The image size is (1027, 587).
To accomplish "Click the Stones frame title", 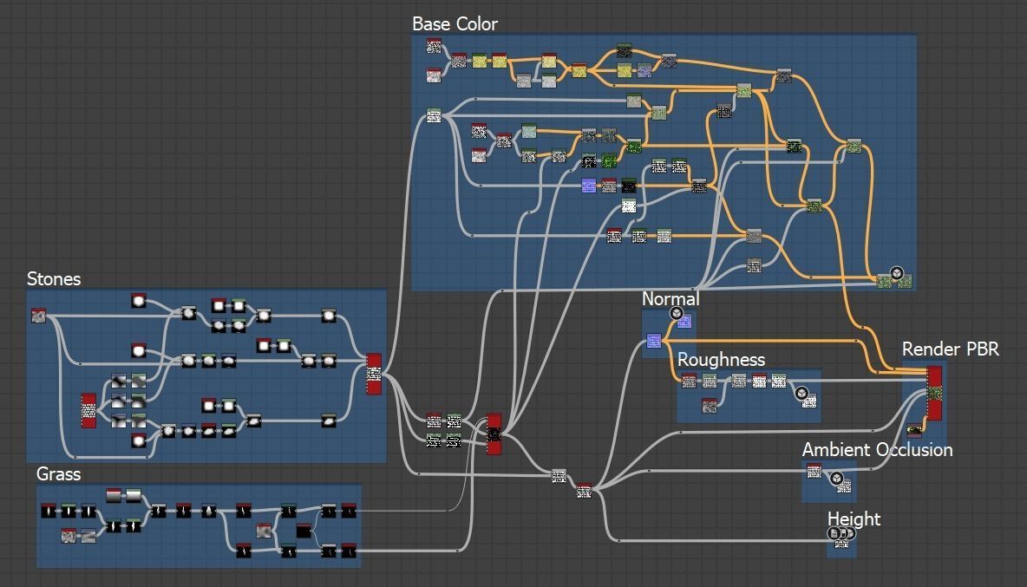I will [x=54, y=279].
